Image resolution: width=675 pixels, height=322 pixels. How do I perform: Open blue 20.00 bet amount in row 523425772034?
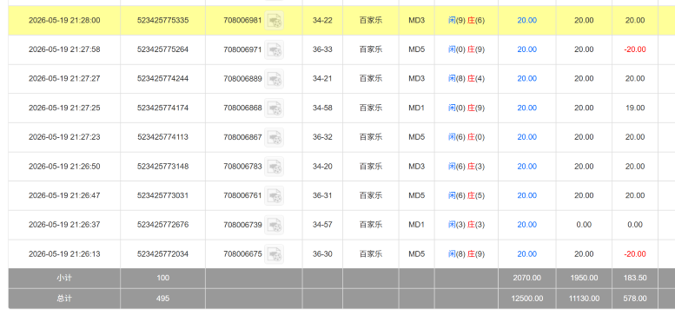527,254
